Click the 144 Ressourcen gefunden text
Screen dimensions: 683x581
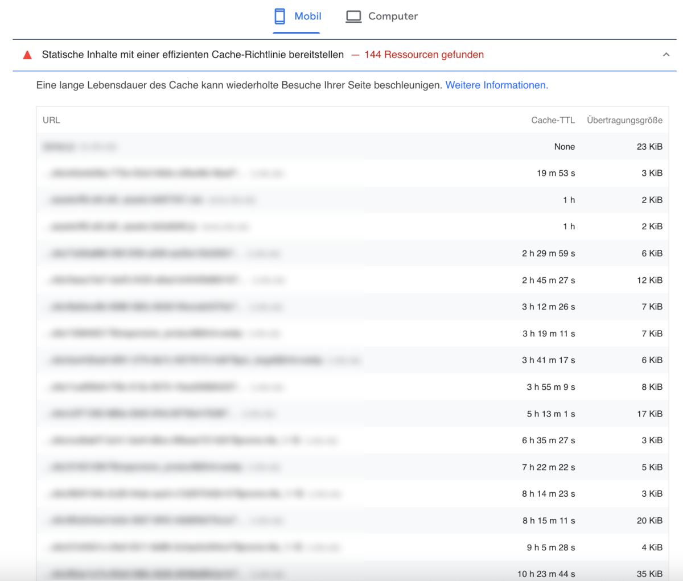point(424,55)
